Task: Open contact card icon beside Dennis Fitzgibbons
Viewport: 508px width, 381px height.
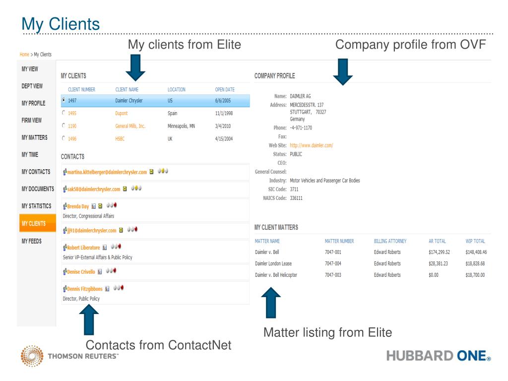Action: click(107, 289)
